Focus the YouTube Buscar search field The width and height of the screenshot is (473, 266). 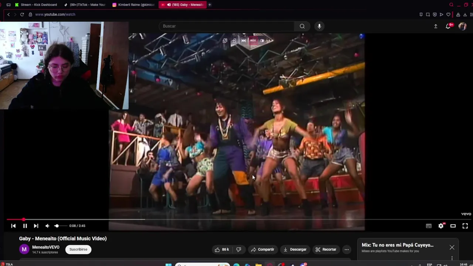coord(227,26)
